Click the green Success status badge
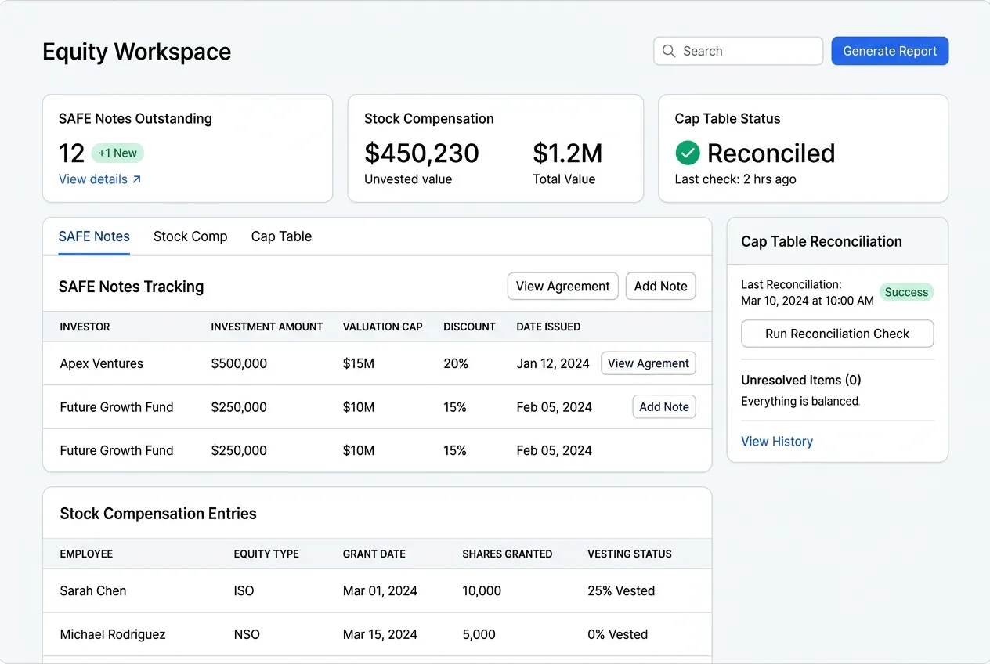The width and height of the screenshot is (990, 664). (906, 292)
